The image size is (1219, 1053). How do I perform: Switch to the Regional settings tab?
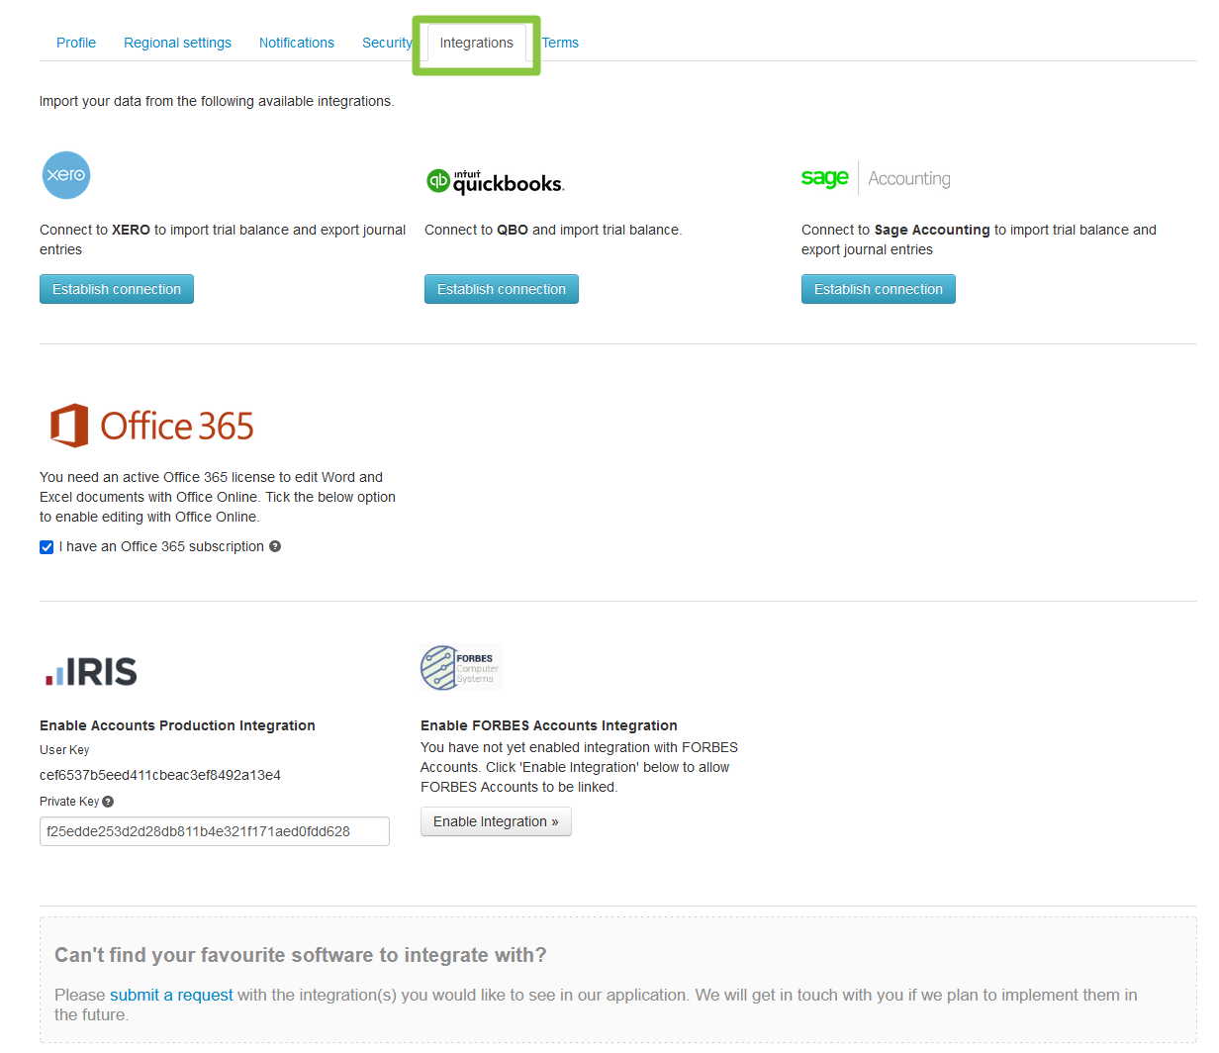point(177,43)
